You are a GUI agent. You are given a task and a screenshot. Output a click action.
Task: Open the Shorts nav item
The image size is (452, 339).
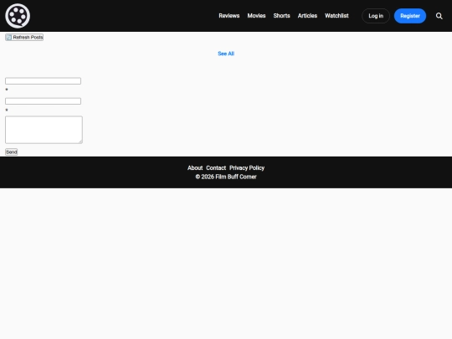281,16
